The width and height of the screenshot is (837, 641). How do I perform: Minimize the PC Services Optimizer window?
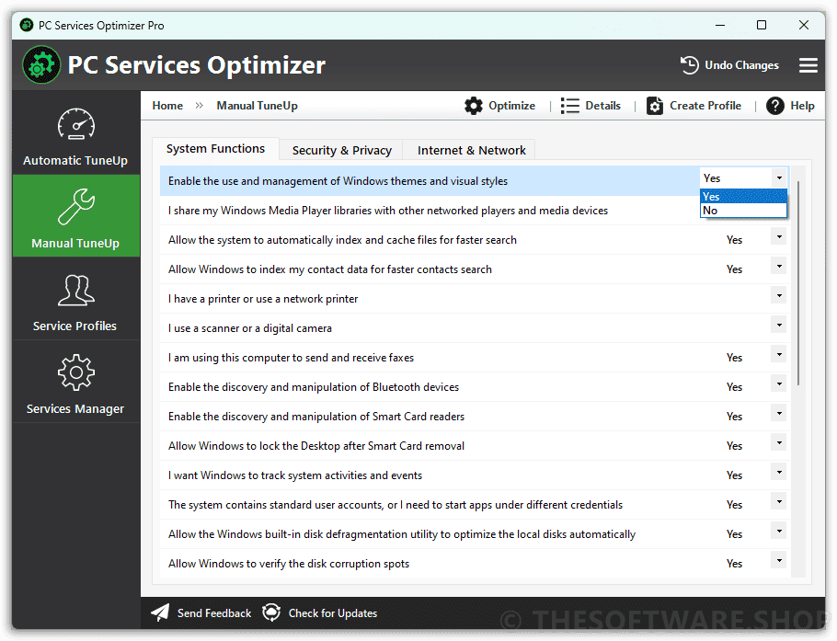[719, 25]
